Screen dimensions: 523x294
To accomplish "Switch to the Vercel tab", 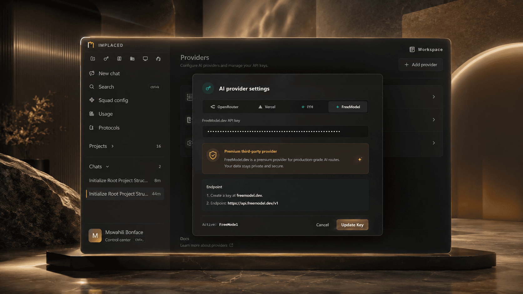I will pos(267,107).
